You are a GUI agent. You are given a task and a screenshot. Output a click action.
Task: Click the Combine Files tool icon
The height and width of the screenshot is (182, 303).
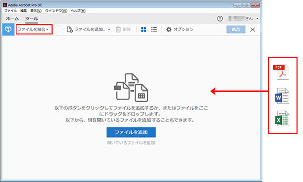[8, 29]
